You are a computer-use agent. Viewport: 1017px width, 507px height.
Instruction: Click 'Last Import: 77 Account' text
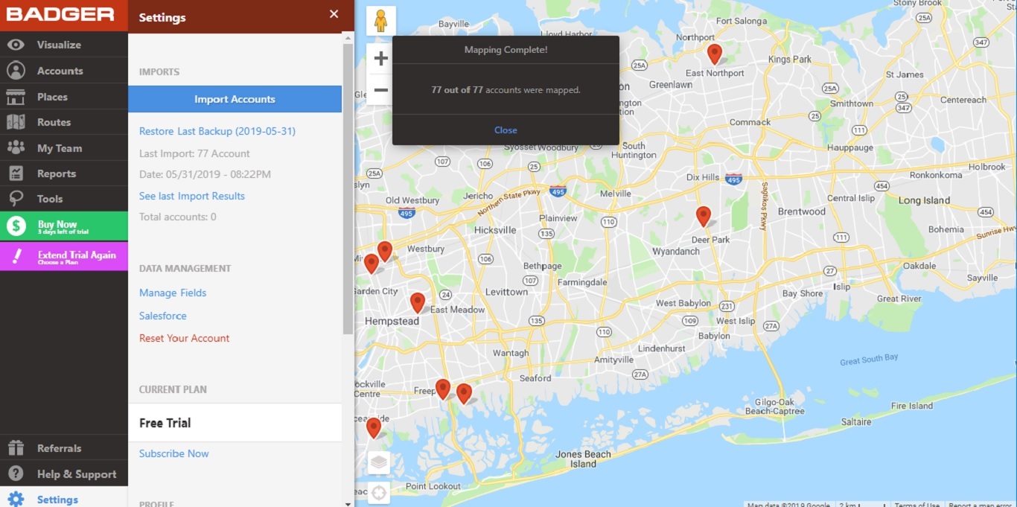(194, 153)
